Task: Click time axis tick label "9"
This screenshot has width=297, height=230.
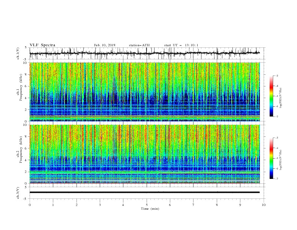Action: click(240, 205)
